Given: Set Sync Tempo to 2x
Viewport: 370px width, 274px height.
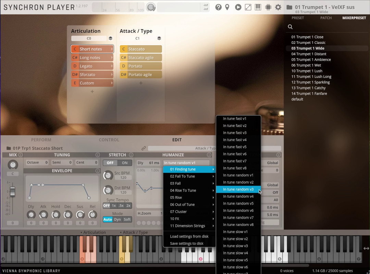Looking at the screenshot, I should [x=128, y=206].
